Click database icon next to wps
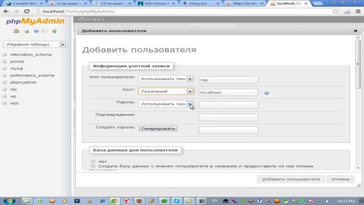This screenshot has width=364, height=205. (x=5, y=103)
